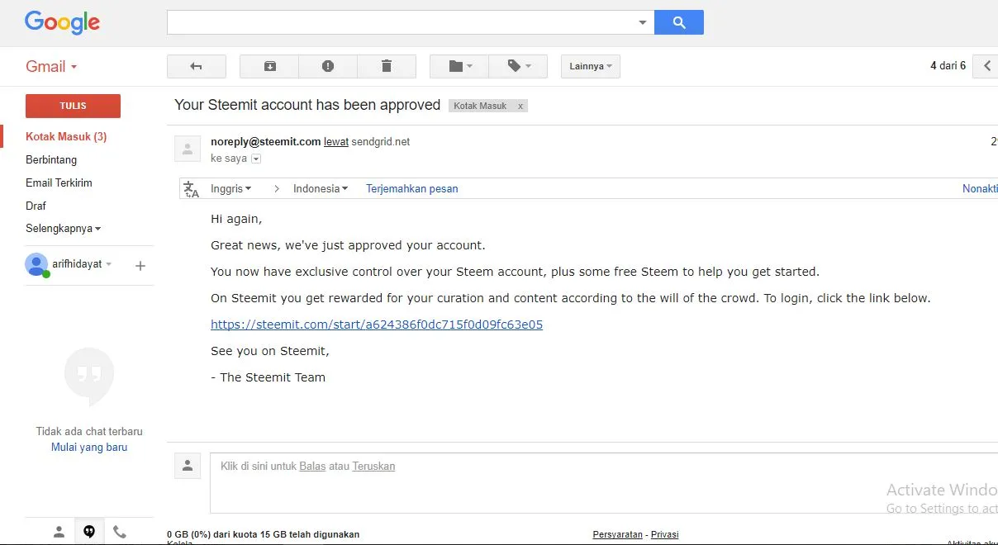Open the Inggris source language dropdown
The height and width of the screenshot is (545, 998).
tap(230, 188)
